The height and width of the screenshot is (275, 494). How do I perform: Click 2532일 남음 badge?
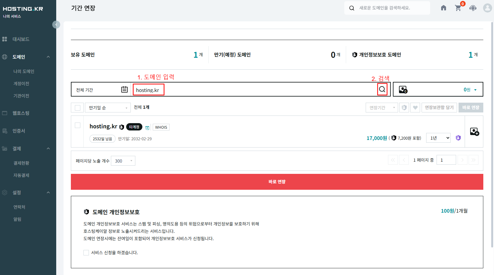pyautogui.click(x=102, y=139)
